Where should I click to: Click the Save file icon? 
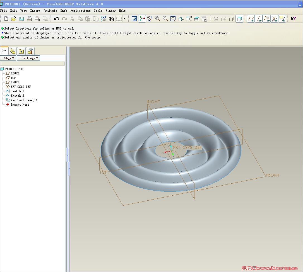point(21,19)
